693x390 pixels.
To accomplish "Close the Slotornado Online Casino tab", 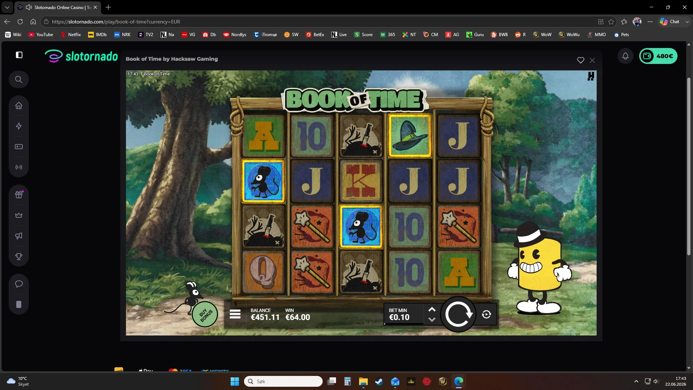I will point(95,7).
